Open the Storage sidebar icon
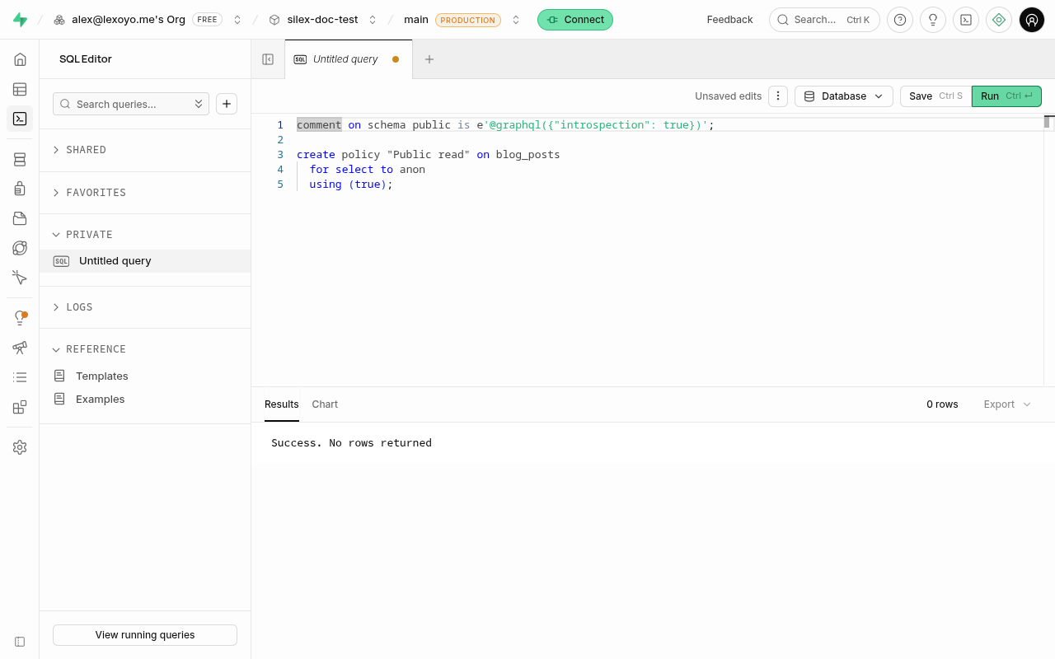 click(x=20, y=218)
